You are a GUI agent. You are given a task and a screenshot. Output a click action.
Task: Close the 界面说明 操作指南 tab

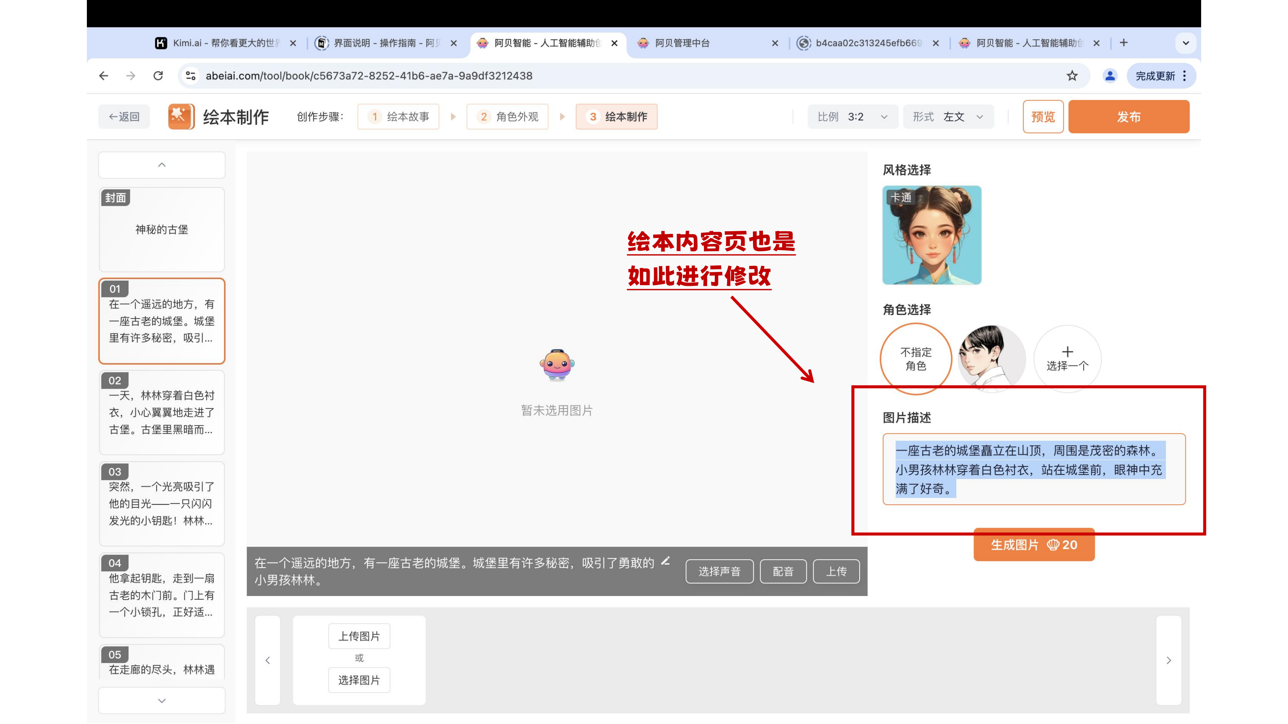[x=453, y=43]
